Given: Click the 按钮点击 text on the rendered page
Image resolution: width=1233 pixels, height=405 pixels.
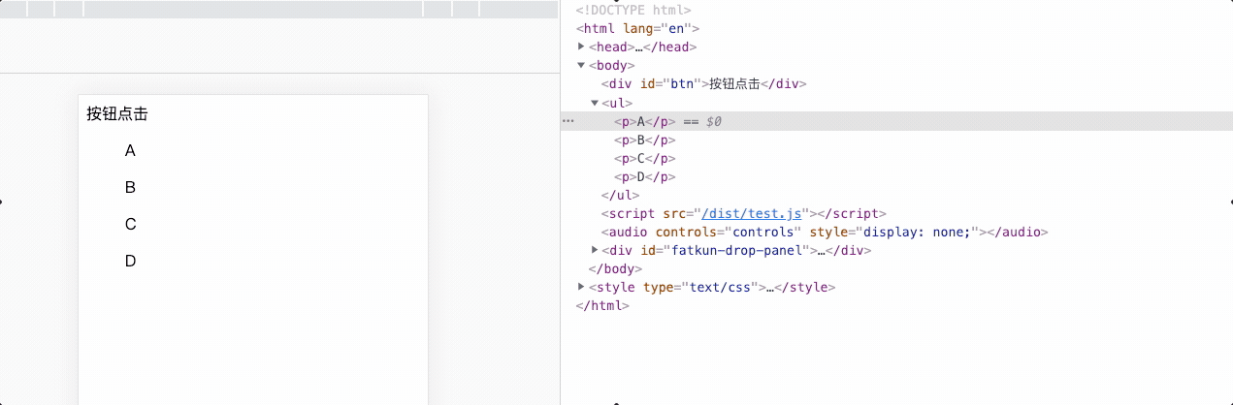Looking at the screenshot, I should point(117,114).
